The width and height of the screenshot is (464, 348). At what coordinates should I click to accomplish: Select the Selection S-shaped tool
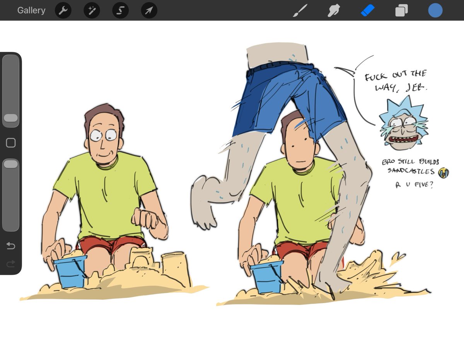pyautogui.click(x=120, y=10)
